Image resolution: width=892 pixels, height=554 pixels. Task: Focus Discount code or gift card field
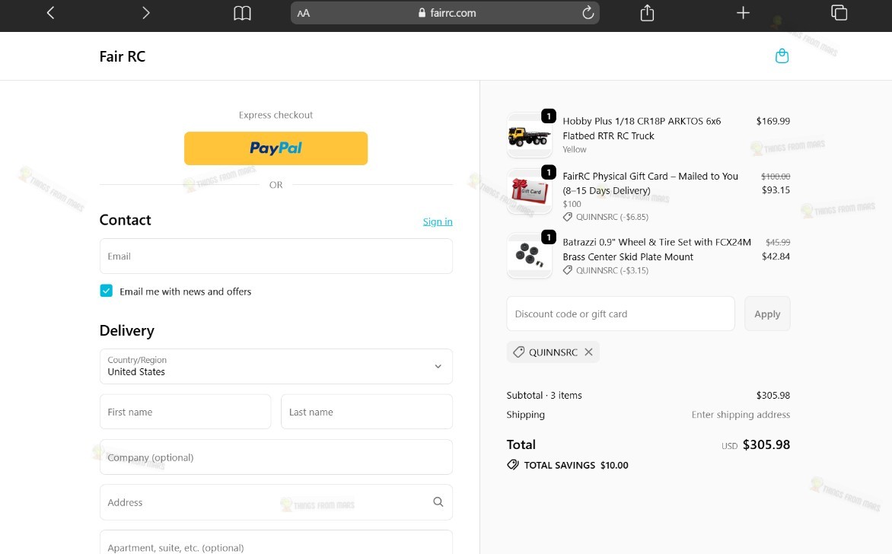(x=620, y=314)
